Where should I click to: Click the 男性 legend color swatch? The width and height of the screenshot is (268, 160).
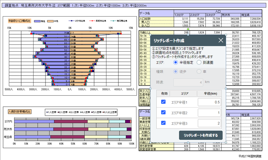point(37,21)
